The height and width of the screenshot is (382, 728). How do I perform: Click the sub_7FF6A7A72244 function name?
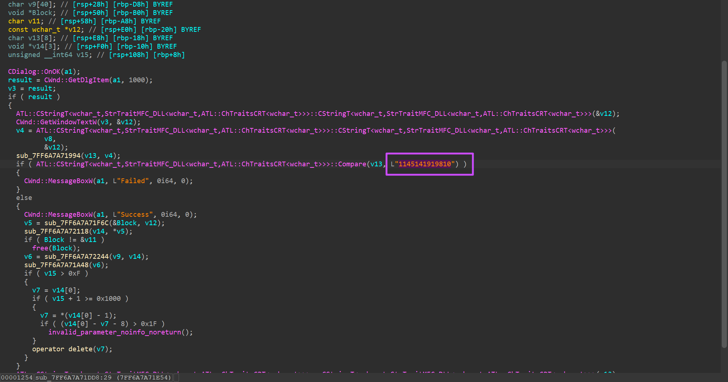click(x=76, y=257)
